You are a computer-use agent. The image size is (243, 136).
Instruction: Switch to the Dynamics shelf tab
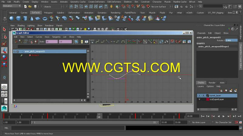pyautogui.click(x=102, y=13)
